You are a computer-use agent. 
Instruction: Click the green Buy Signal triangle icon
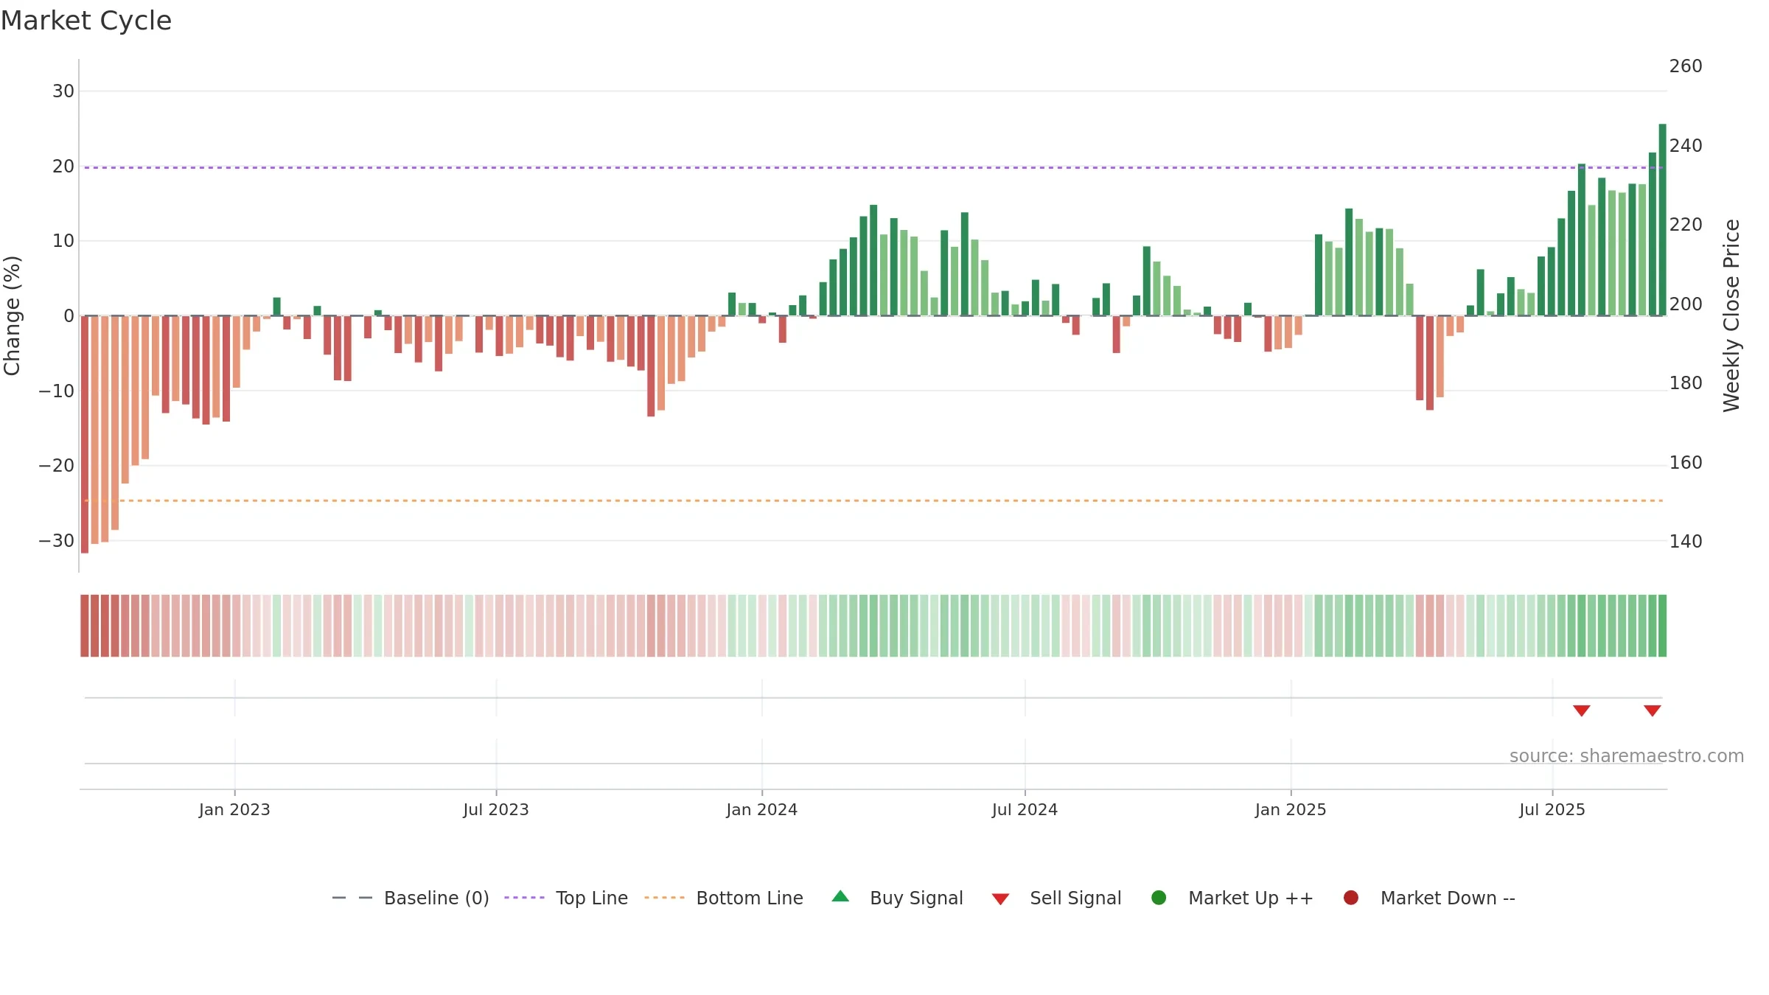[840, 897]
